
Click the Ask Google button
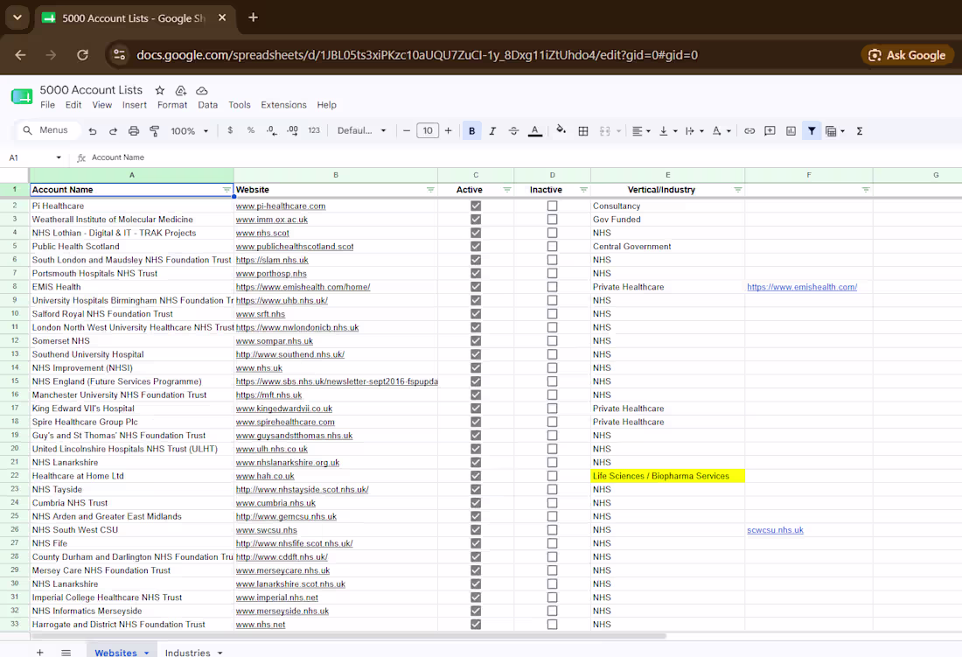tap(907, 55)
